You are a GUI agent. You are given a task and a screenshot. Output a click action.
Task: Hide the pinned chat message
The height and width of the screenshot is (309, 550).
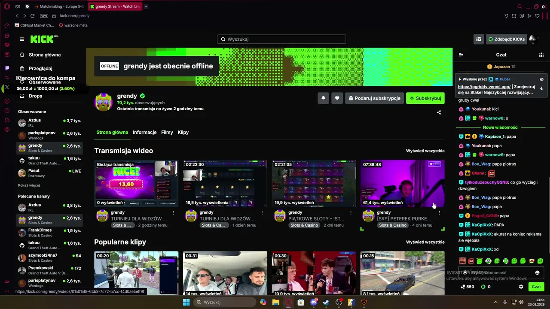(x=542, y=79)
